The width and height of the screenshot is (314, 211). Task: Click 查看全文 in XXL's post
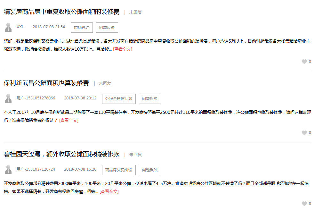click(123, 49)
